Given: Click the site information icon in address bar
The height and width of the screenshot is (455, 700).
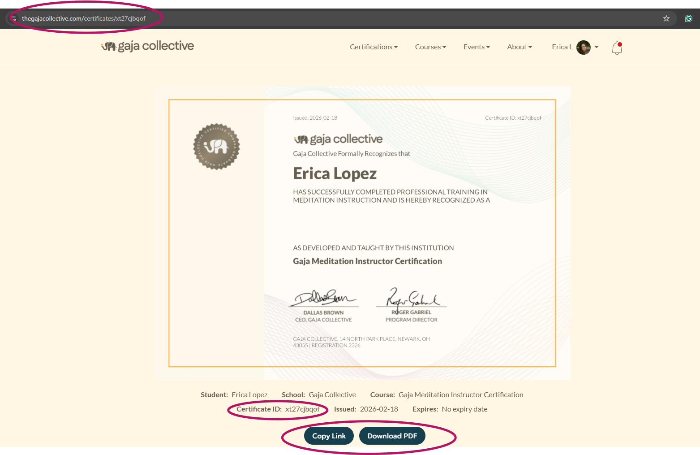Looking at the screenshot, I should click(x=14, y=19).
